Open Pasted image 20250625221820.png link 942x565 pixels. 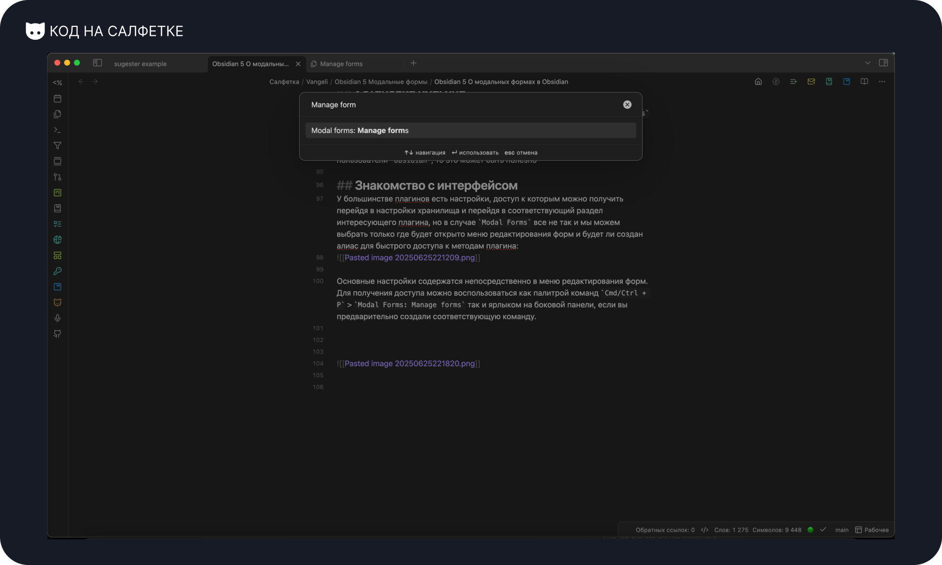click(x=410, y=363)
